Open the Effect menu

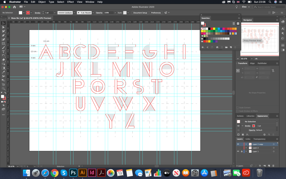point(70,2)
